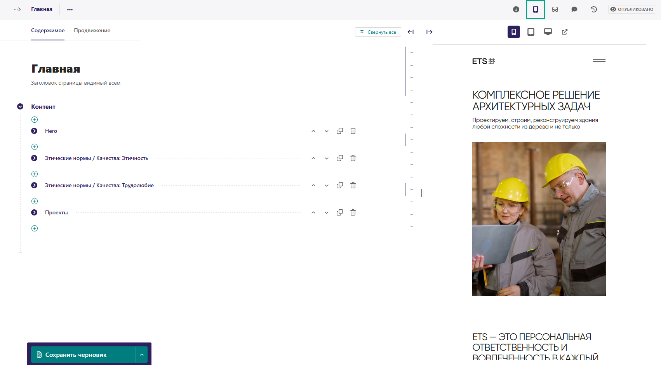
Task: Edit the Главная page title field
Action: pyautogui.click(x=56, y=69)
